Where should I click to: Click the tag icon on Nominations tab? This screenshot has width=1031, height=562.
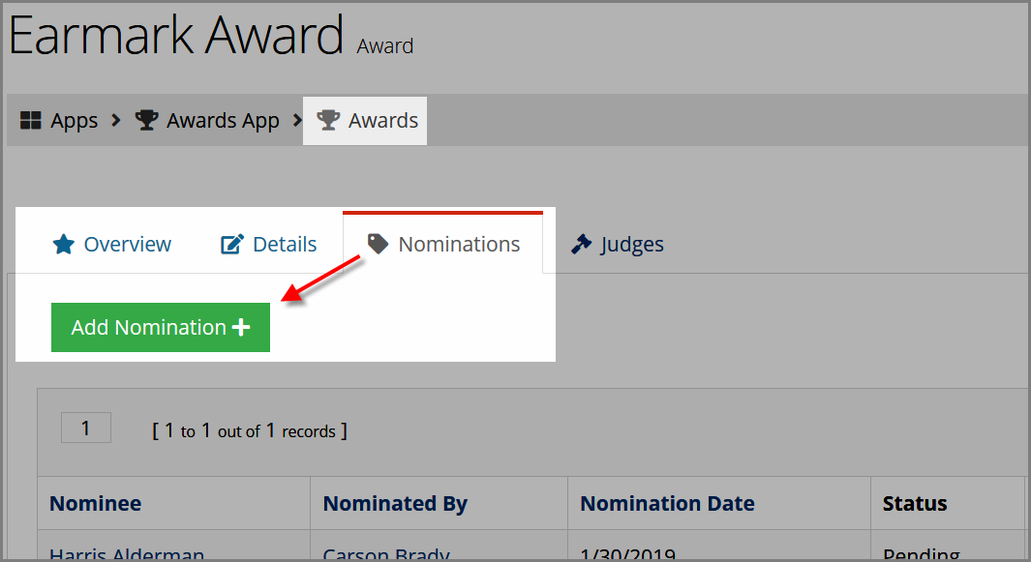(378, 243)
